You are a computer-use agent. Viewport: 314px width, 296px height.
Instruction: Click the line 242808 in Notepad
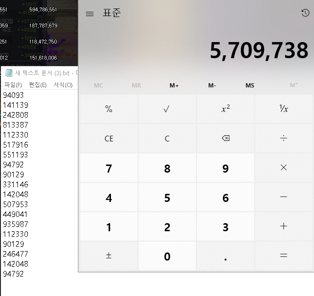(16, 115)
